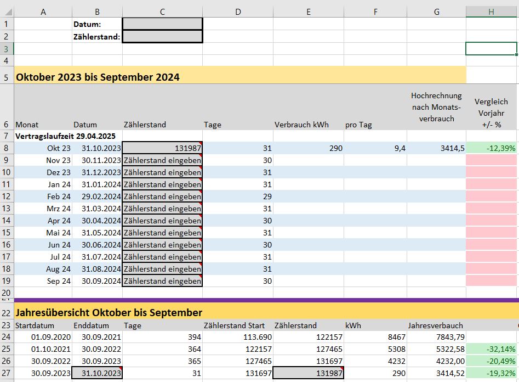Click the 'Okt 23' month cell
The height and width of the screenshot is (382, 519).
click(43, 148)
